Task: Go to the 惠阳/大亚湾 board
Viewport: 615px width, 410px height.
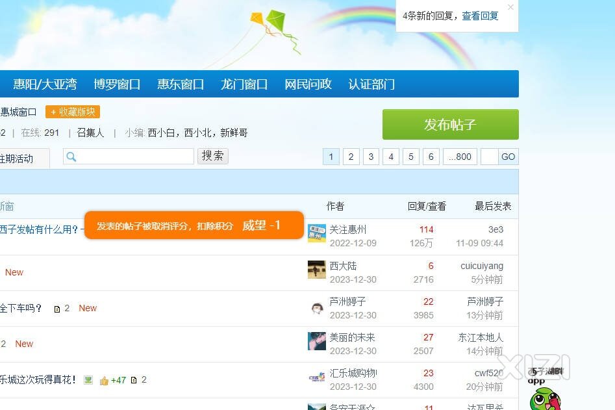Action: (45, 84)
